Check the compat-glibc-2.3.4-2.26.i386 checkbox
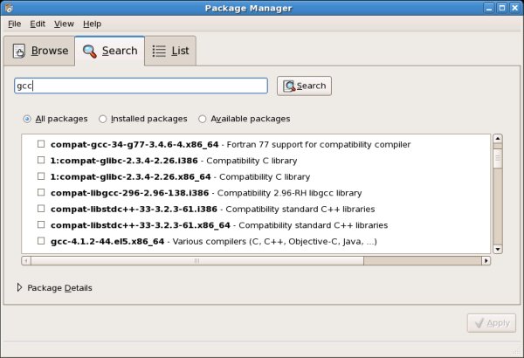This screenshot has width=524, height=358. [x=41, y=160]
